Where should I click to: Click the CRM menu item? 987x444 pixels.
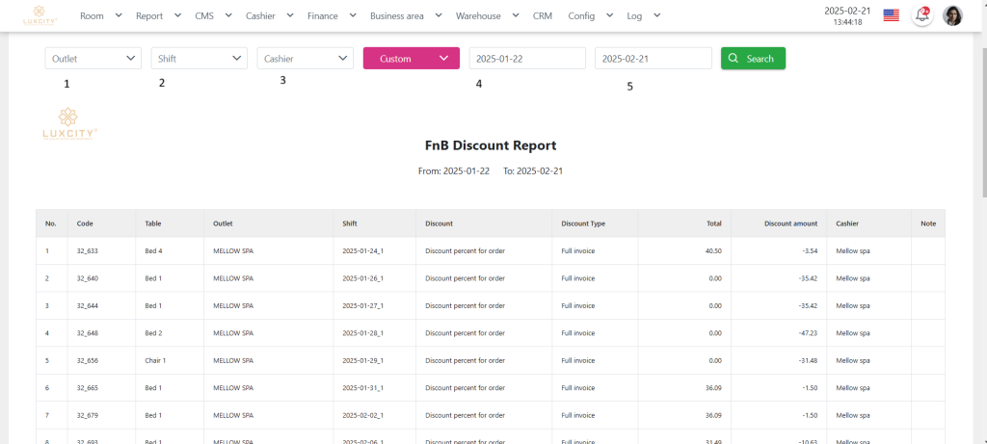click(543, 15)
